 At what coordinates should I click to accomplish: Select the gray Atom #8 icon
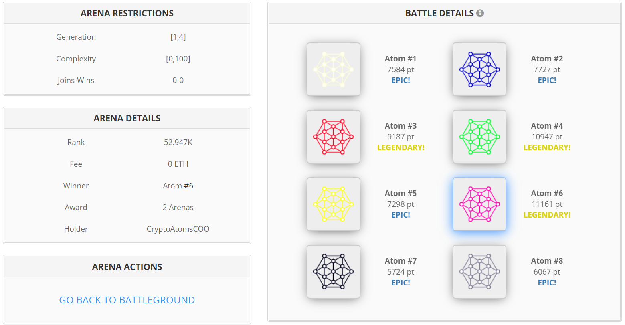point(479,272)
